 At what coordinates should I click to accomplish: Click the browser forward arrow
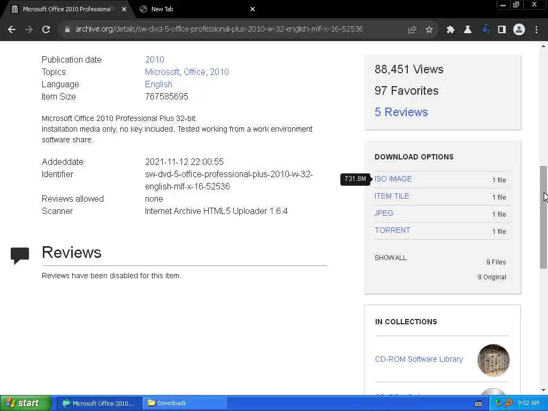click(29, 29)
